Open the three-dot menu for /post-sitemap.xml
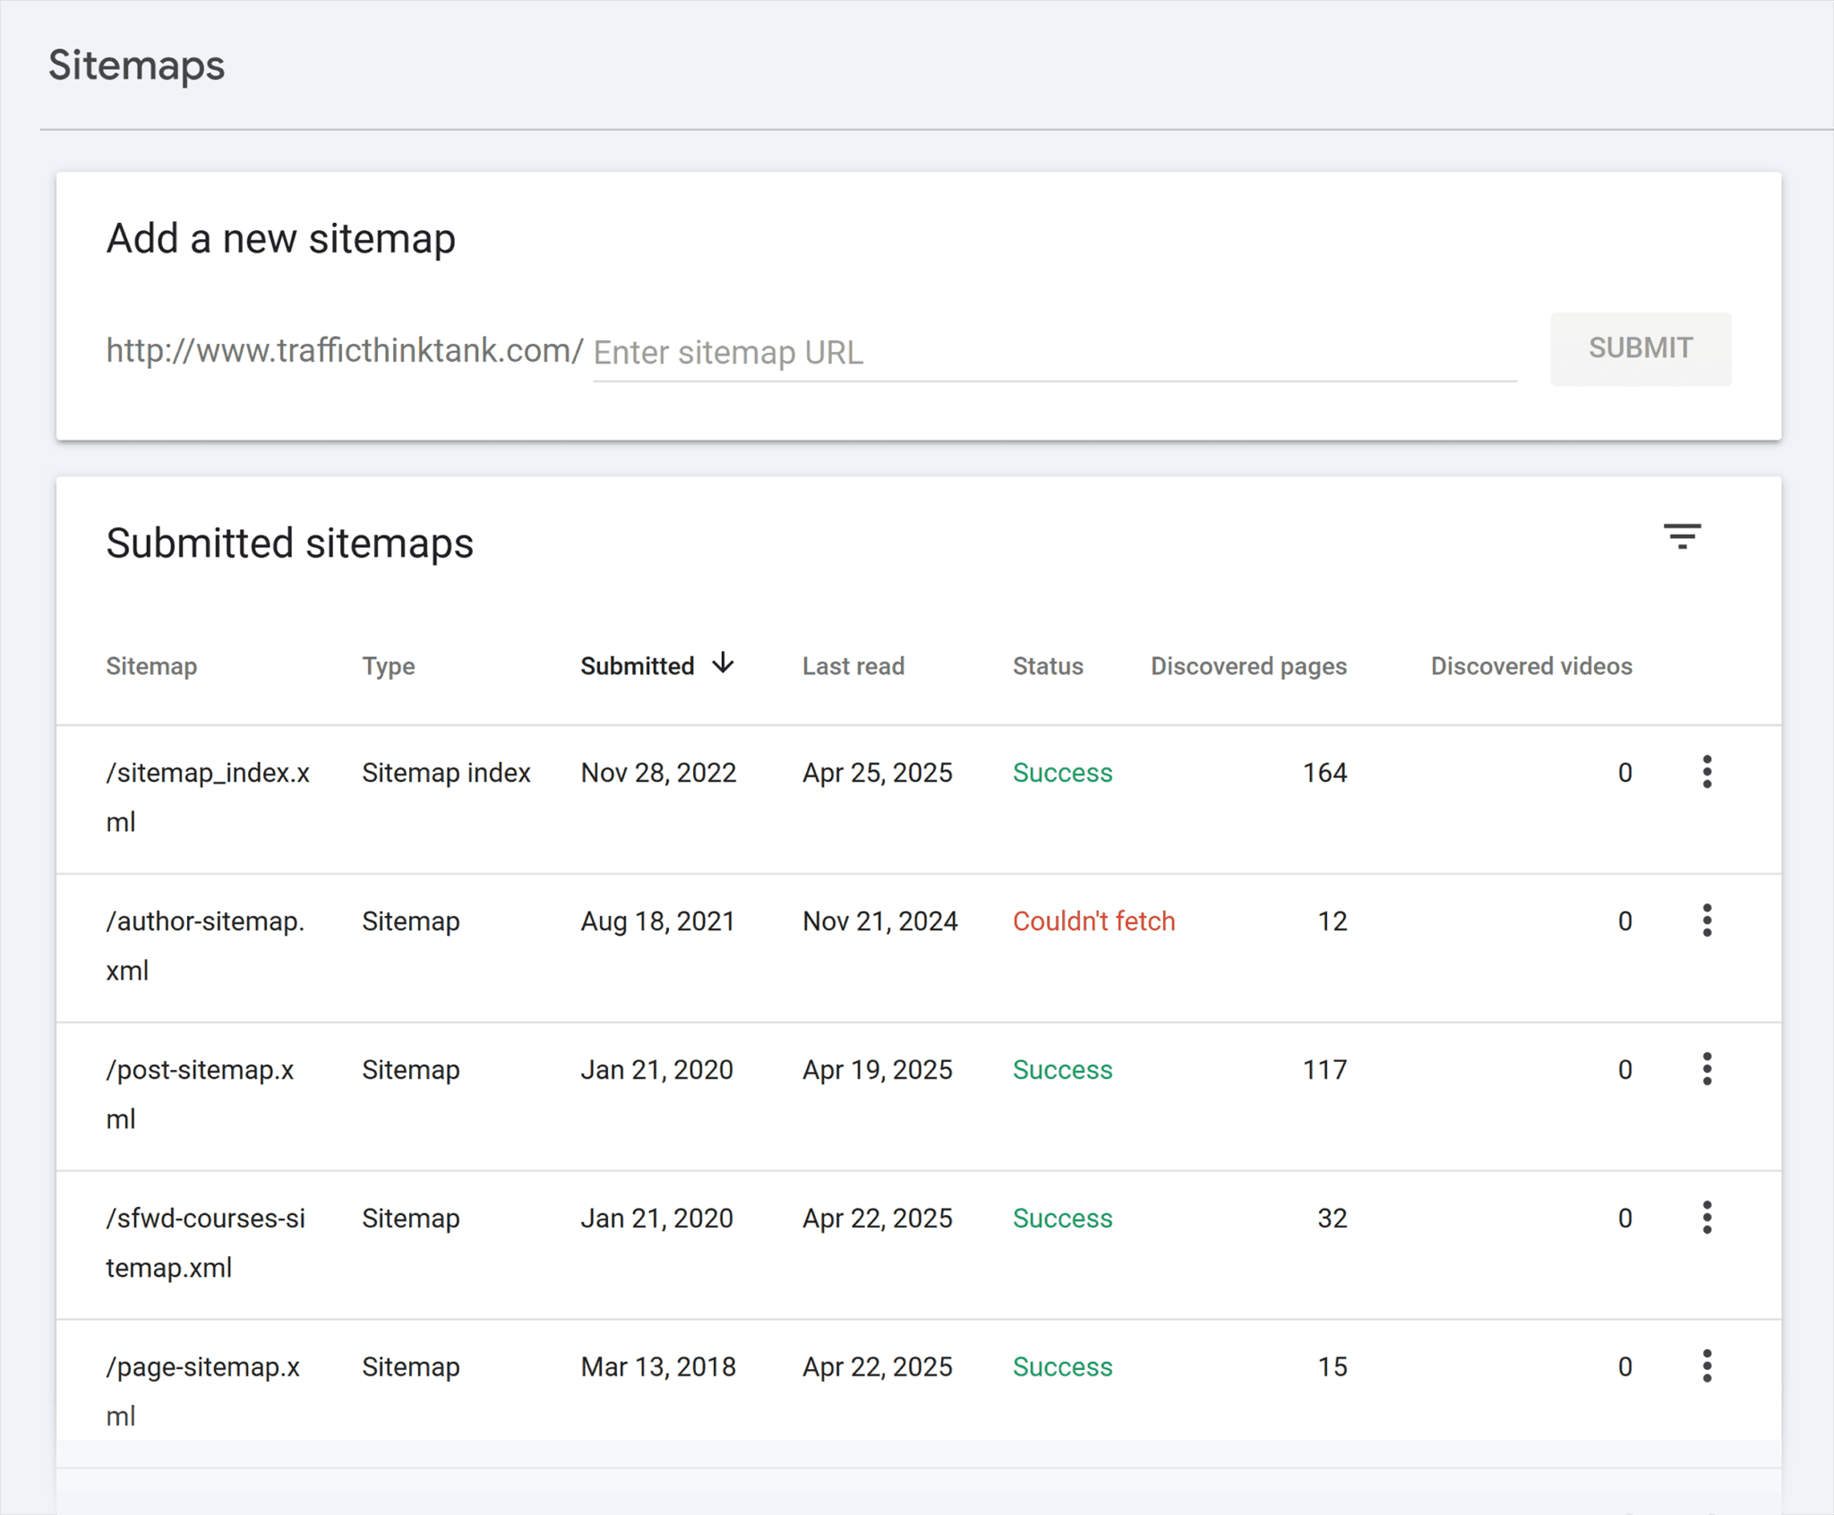Image resolution: width=1834 pixels, height=1515 pixels. coord(1707,1069)
